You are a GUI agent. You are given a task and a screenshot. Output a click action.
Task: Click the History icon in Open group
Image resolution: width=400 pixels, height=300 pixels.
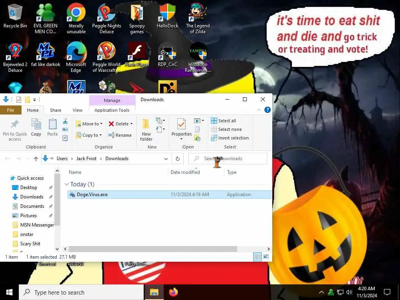point(197,138)
